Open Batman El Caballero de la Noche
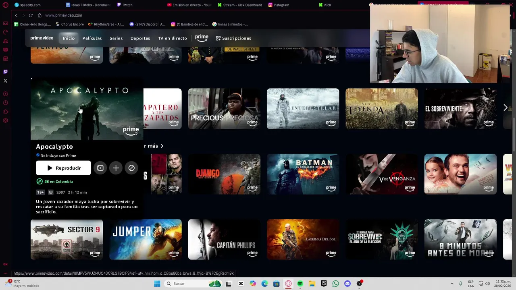516x290 pixels. [x=303, y=174]
